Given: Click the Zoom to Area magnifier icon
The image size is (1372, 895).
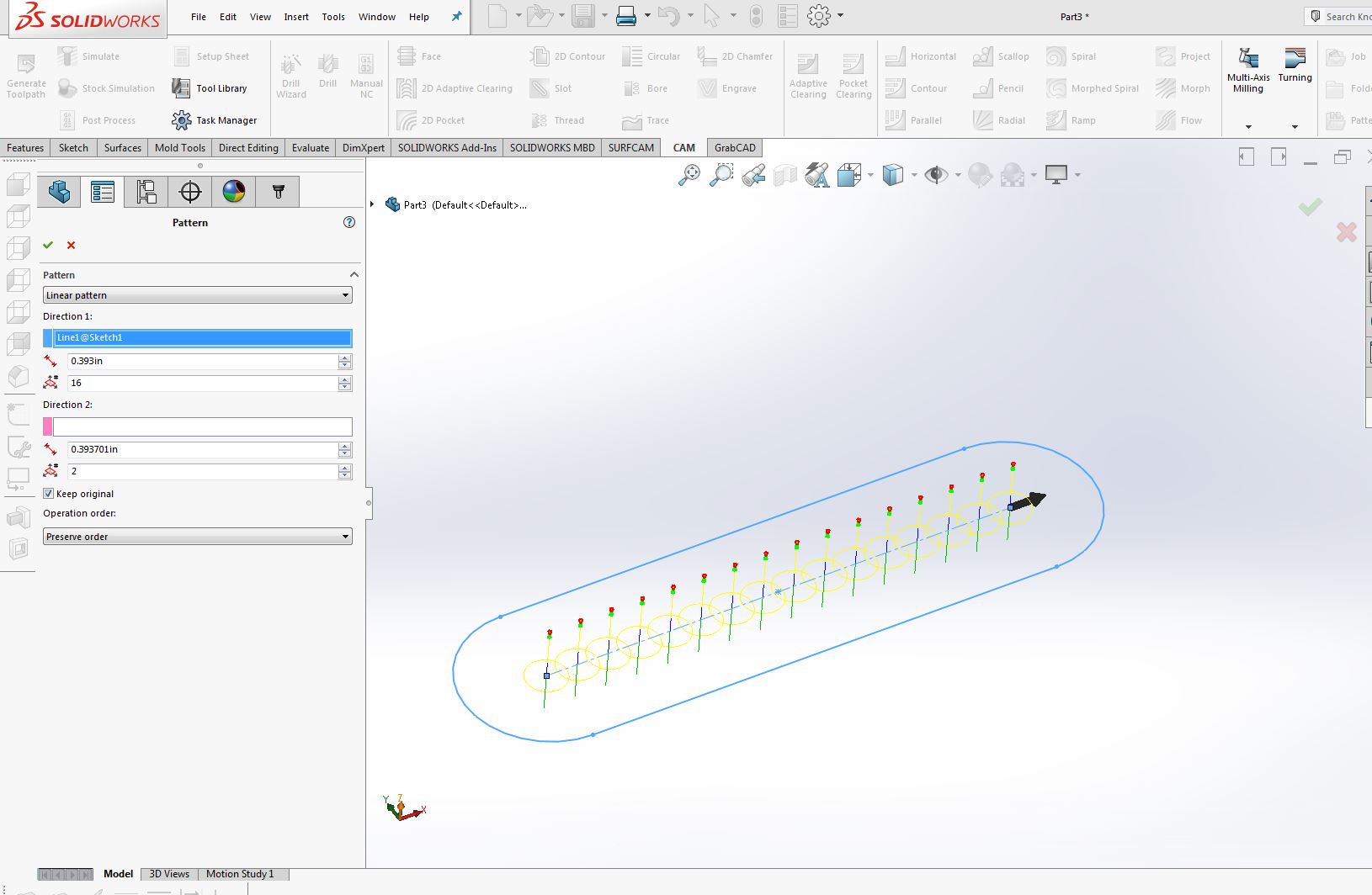Looking at the screenshot, I should click(721, 175).
